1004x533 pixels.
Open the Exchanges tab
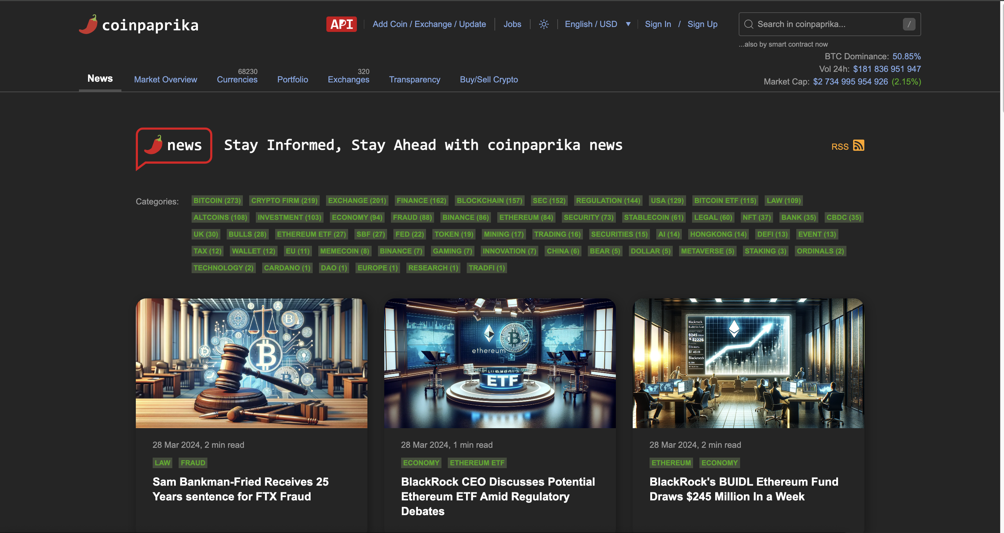click(348, 80)
